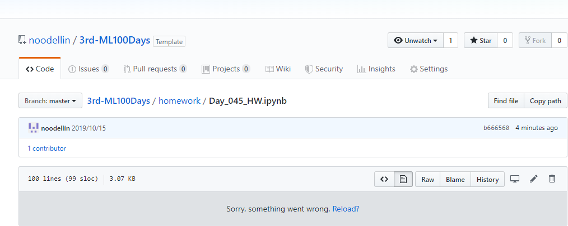
Task: Expand the Branch: master selector
Action: point(50,101)
